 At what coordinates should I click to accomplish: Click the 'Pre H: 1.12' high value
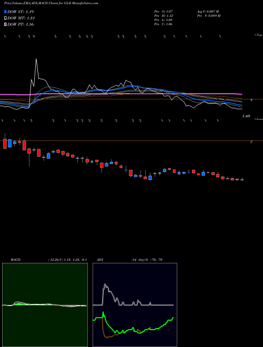coord(164,16)
